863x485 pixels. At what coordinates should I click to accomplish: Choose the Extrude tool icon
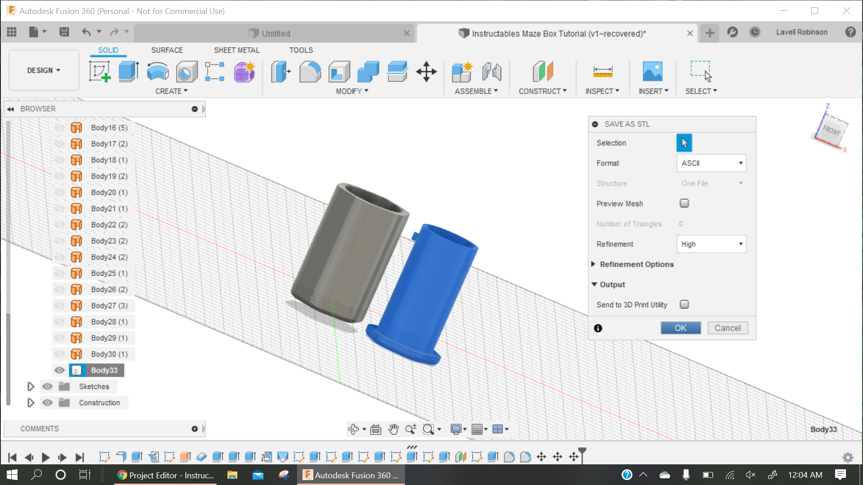129,72
